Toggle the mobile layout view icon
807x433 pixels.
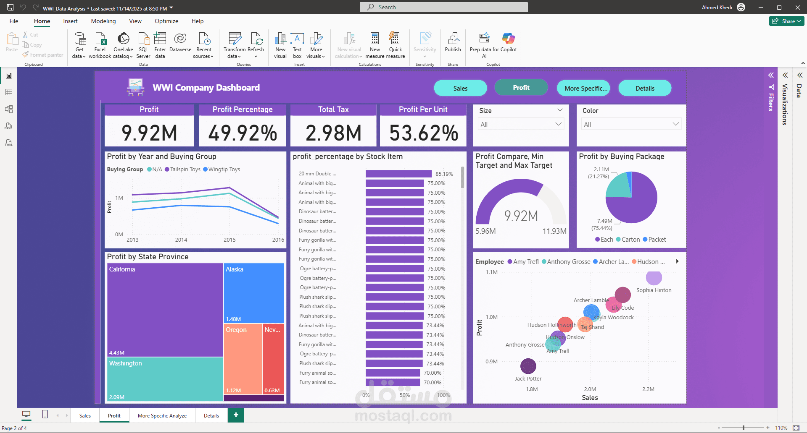(x=45, y=415)
